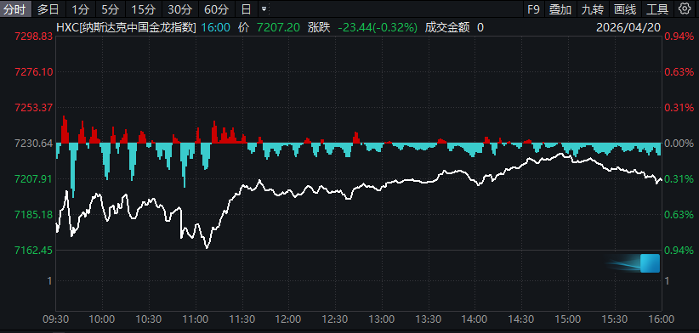Toggle the 九转 indicator button

(593, 8)
